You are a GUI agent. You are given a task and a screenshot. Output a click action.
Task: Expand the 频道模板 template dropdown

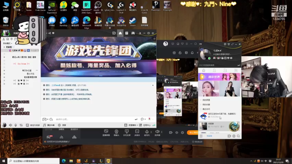131,125
